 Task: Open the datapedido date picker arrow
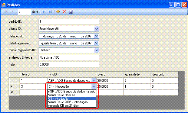click(96, 36)
